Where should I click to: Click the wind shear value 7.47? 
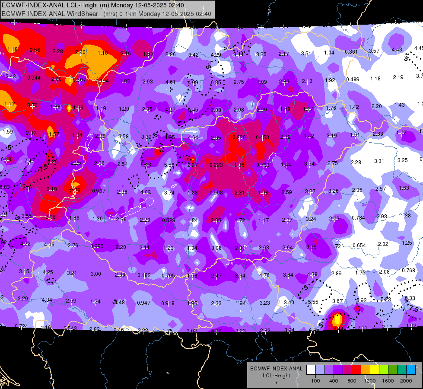click(29, 161)
